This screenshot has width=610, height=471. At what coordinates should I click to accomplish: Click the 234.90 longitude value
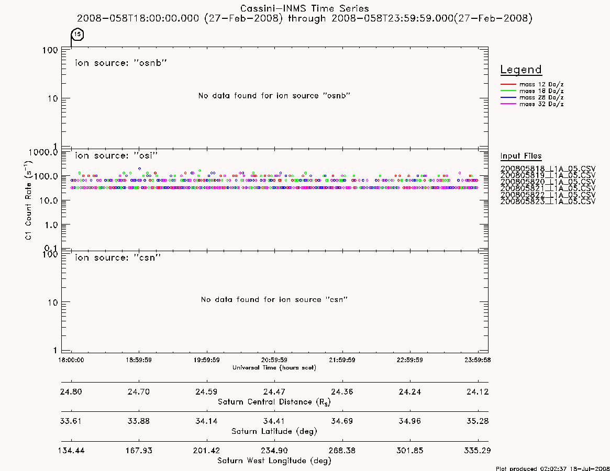point(274,451)
